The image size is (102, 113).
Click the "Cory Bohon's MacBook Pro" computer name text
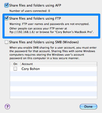pos(74,32)
